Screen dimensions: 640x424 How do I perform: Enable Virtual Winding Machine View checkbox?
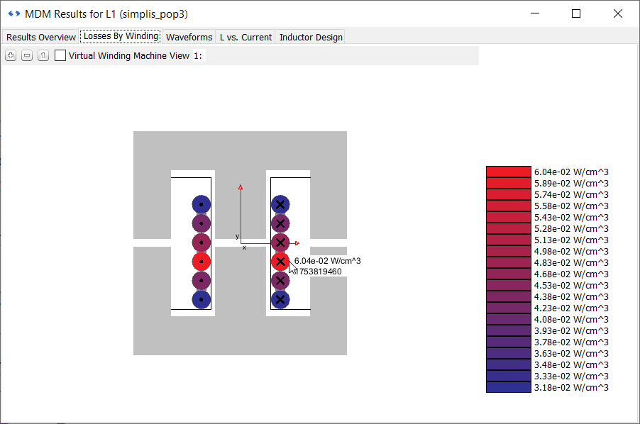tap(61, 55)
